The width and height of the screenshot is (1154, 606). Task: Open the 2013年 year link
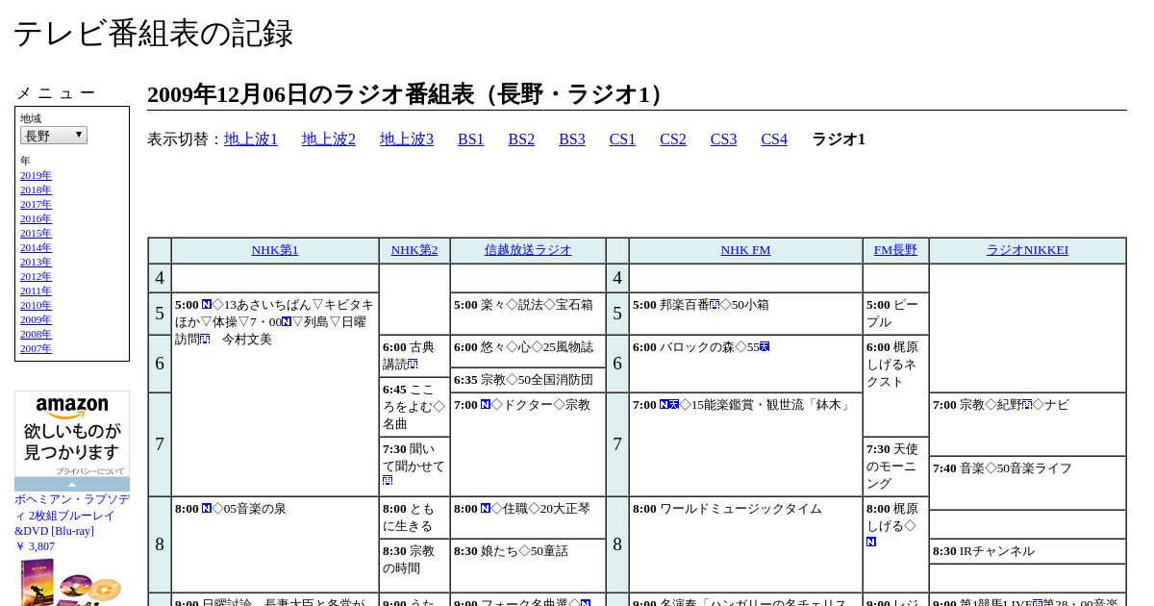point(36,262)
